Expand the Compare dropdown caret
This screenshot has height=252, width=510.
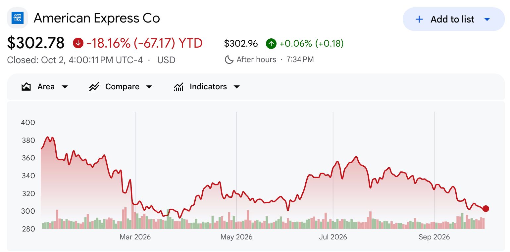[x=149, y=87]
